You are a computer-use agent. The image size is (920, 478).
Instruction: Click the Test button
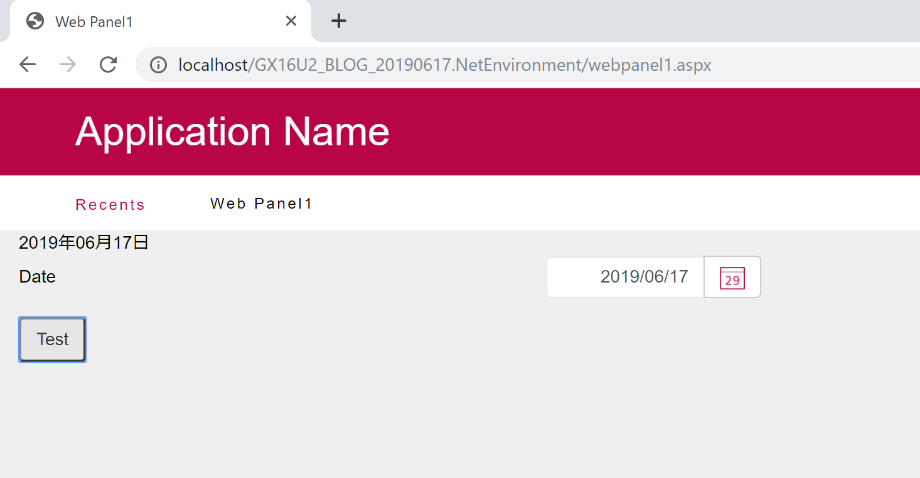tap(53, 340)
